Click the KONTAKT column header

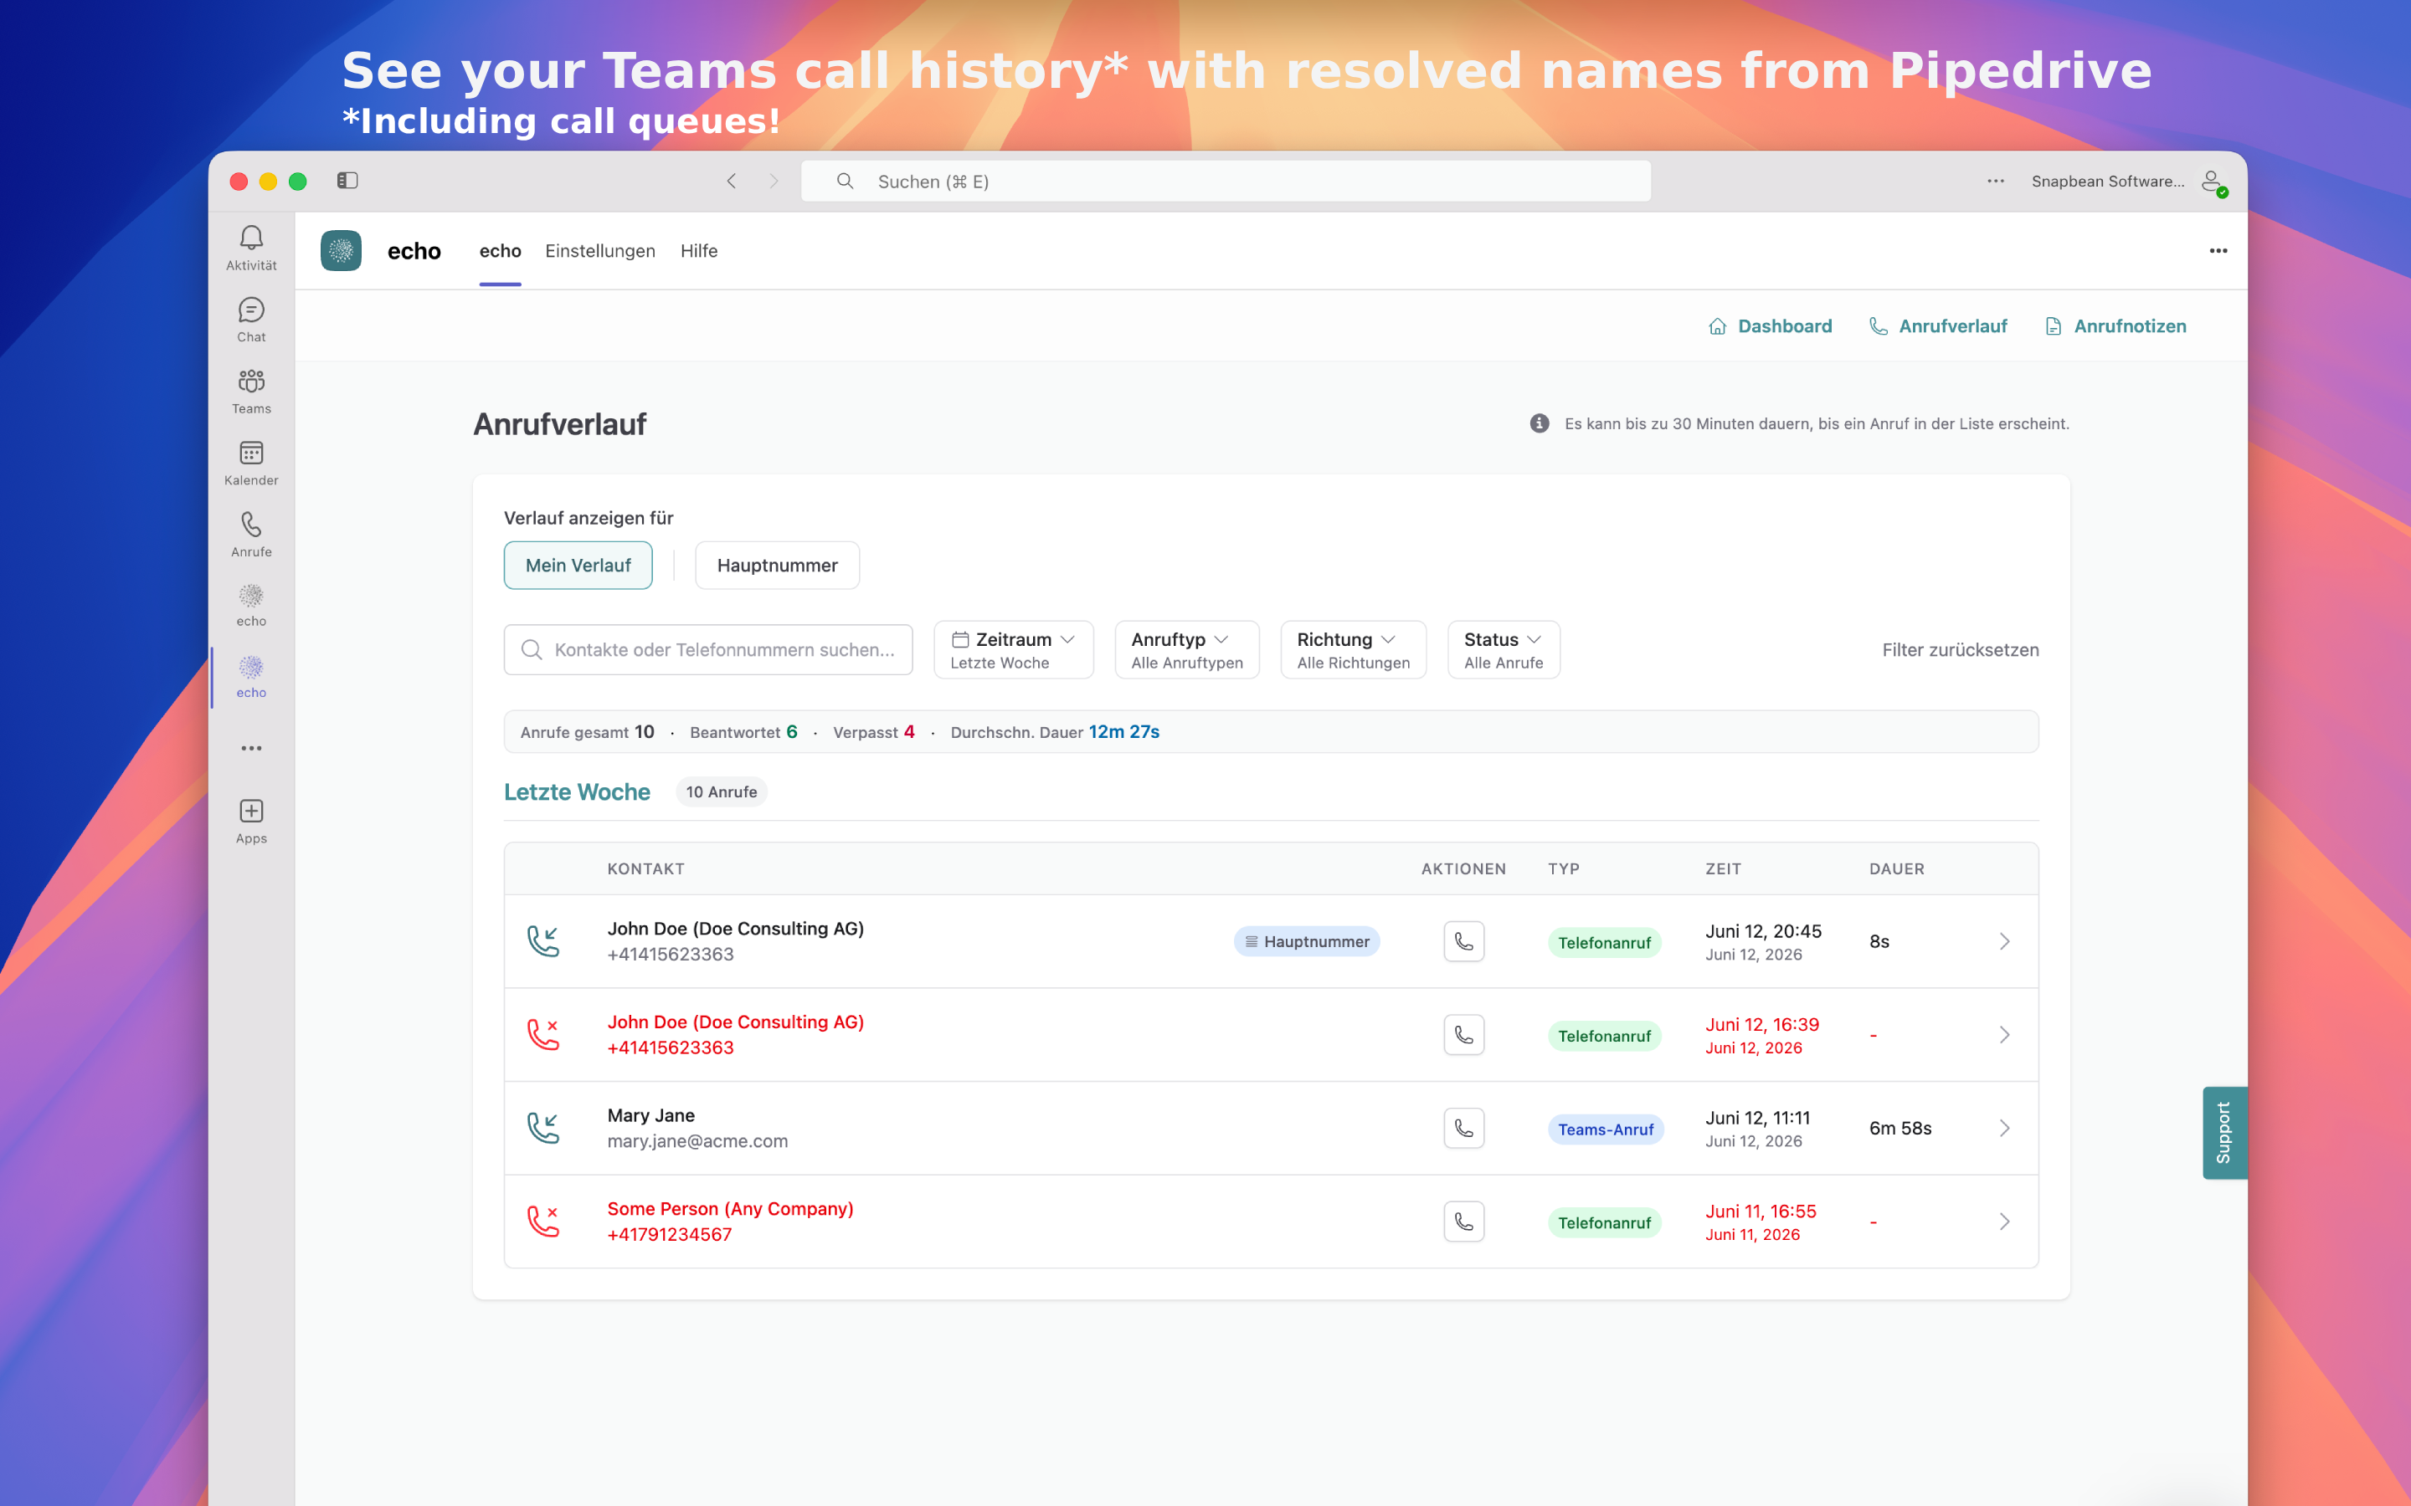point(645,868)
